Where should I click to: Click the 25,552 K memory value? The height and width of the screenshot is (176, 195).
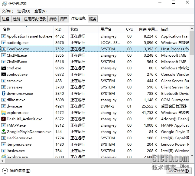click(x=149, y=106)
